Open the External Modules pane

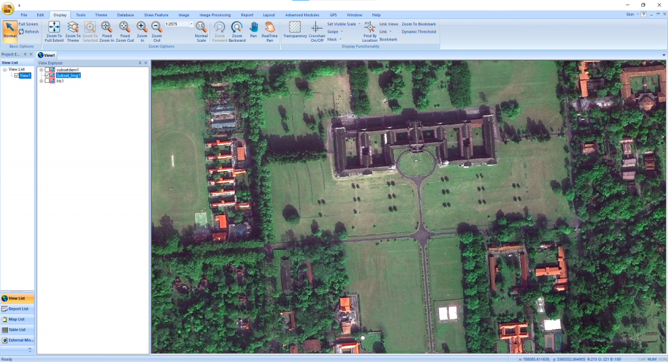tap(17, 340)
